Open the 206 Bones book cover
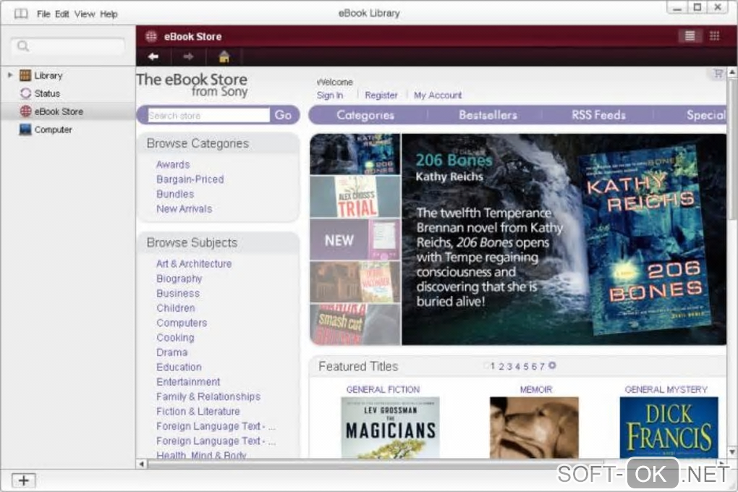The width and height of the screenshot is (738, 492). [x=645, y=241]
